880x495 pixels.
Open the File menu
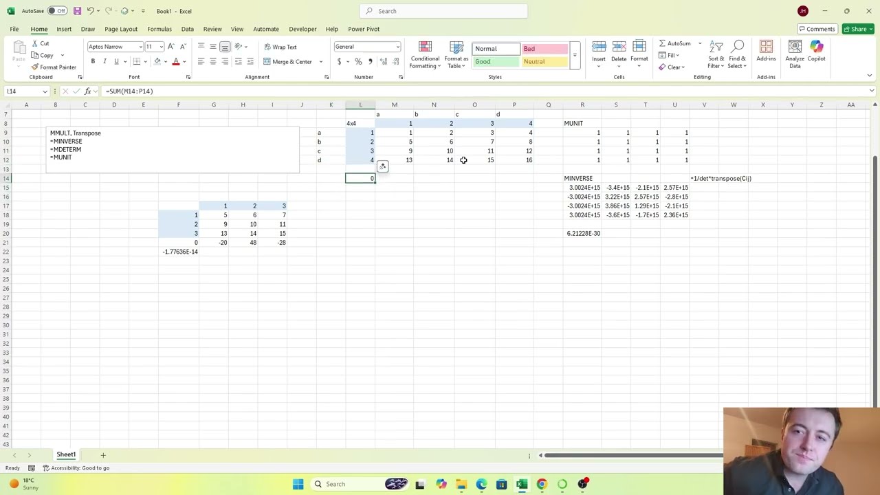point(14,29)
